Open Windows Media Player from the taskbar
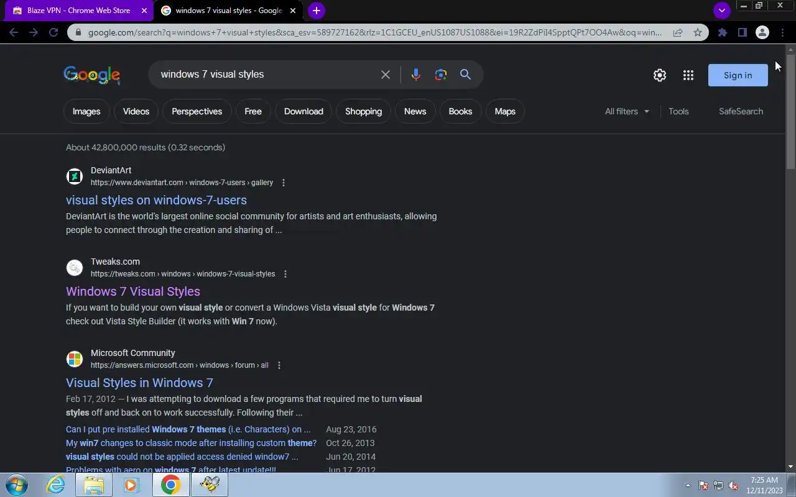The width and height of the screenshot is (796, 497). click(132, 485)
